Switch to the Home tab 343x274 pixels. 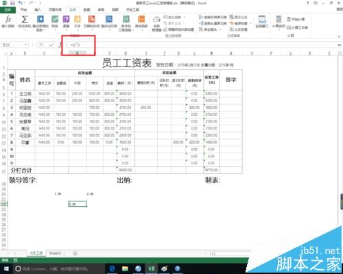(23, 10)
